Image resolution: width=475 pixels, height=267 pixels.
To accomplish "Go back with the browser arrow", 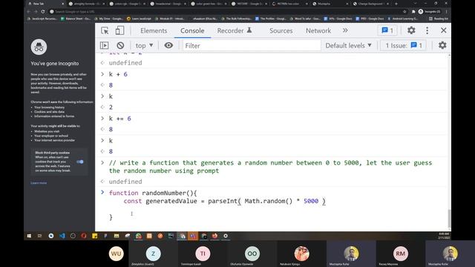I will (x=29, y=12).
